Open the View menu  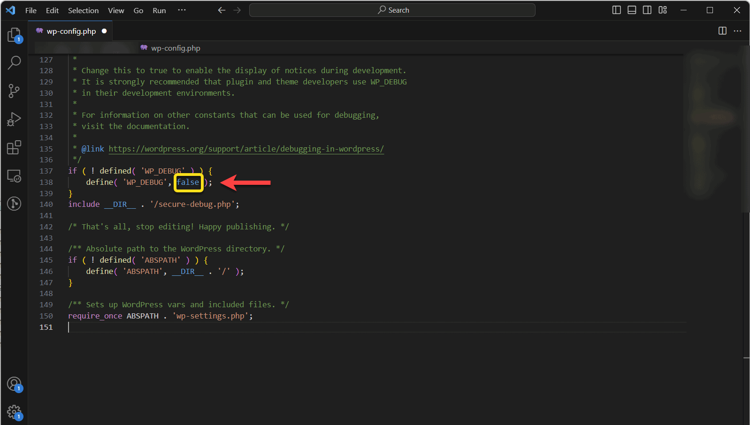click(116, 10)
